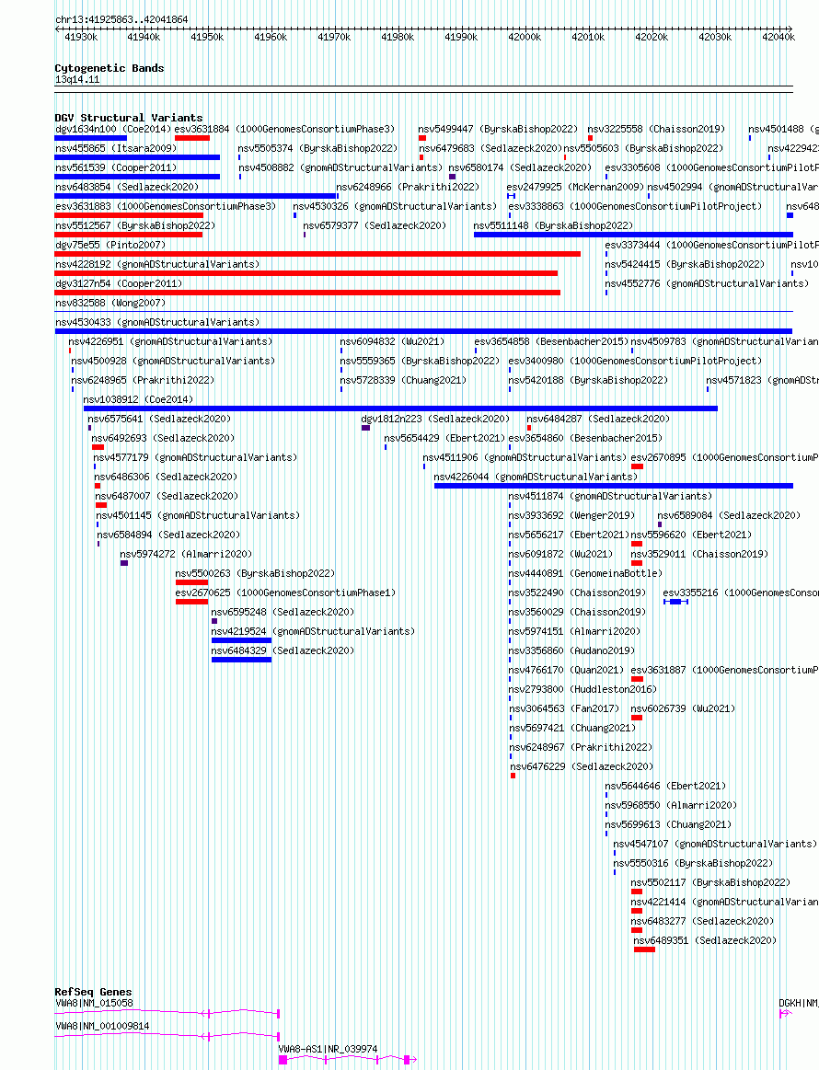Open nsv6489351 (Sedlazeck2020) variant
Viewport: 819px width, 1070px height.
pyautogui.click(x=705, y=940)
